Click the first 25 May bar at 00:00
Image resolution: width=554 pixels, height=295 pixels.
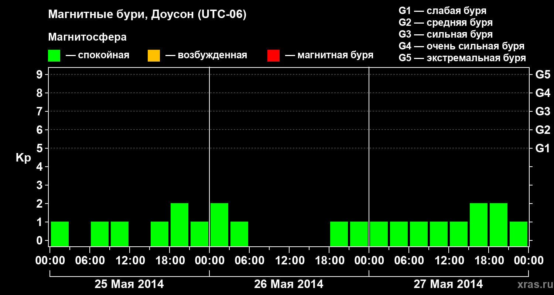click(x=60, y=234)
